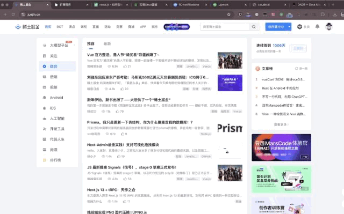Click the icon beside 阅读 in sidebar

tap(44, 150)
